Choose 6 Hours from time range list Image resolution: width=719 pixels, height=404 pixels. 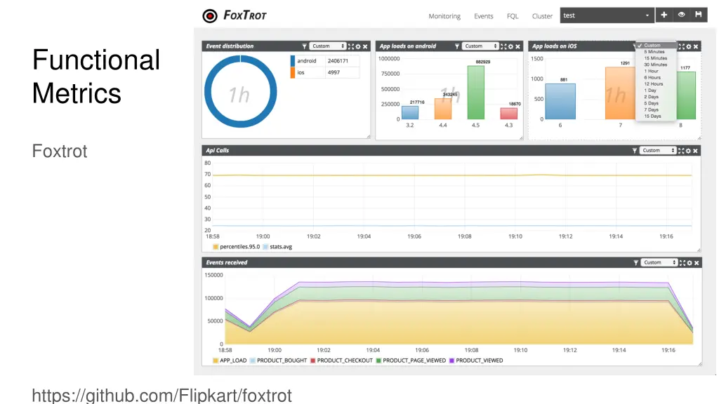657,77
